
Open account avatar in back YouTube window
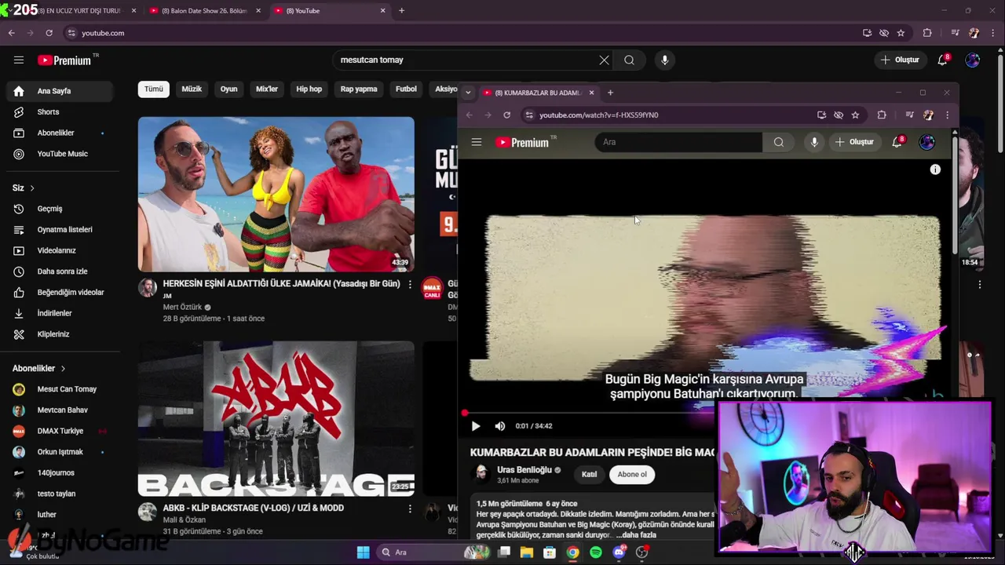pos(973,60)
